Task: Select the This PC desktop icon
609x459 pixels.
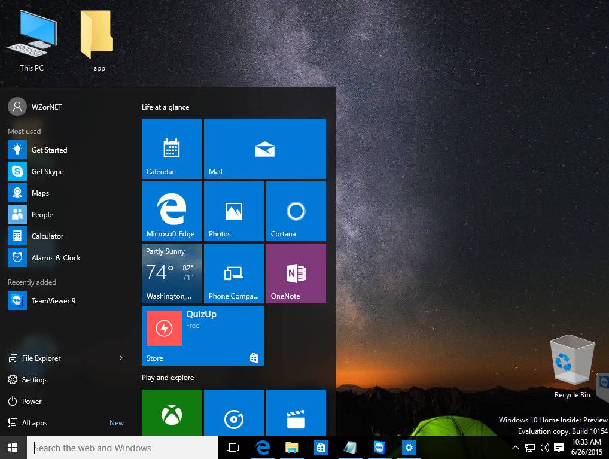Action: pos(32,41)
